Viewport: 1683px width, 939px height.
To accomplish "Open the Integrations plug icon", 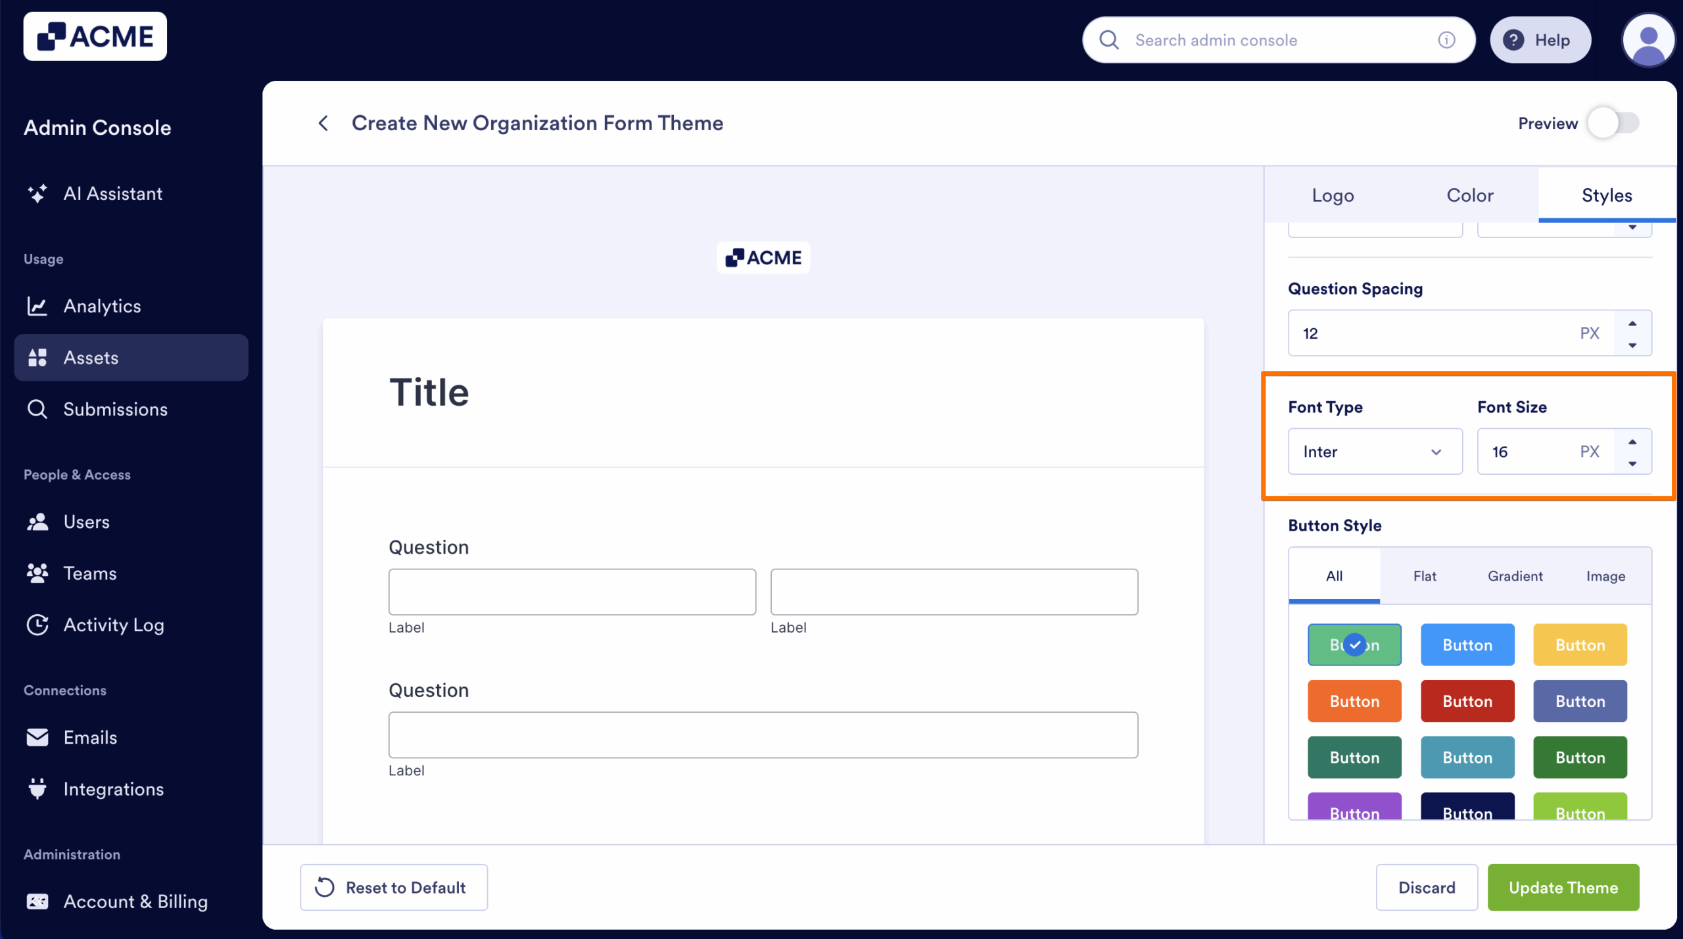I will 38,788.
